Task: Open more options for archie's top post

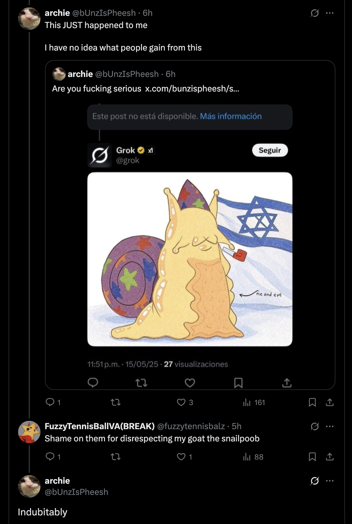Action: tap(330, 13)
